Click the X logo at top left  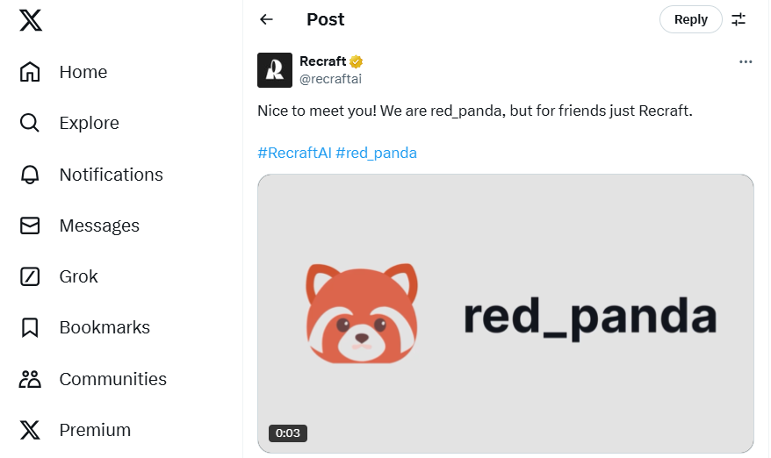(31, 20)
